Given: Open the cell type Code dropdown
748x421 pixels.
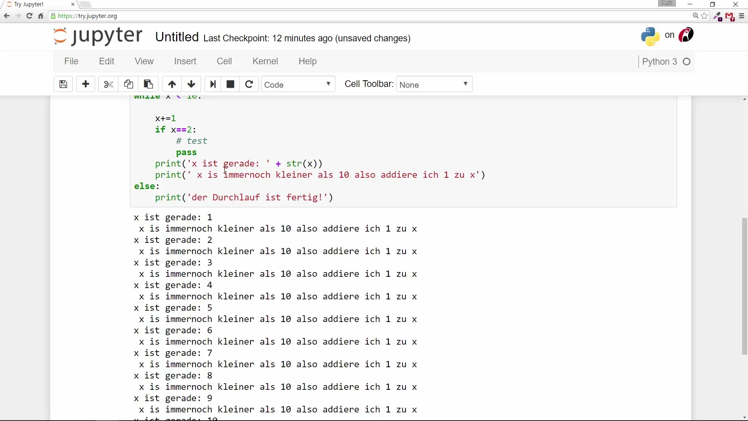Looking at the screenshot, I should point(298,84).
